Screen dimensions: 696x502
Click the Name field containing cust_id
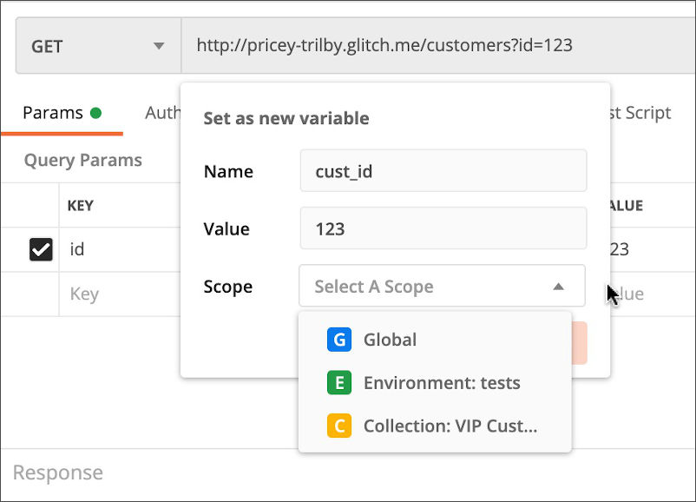(443, 170)
